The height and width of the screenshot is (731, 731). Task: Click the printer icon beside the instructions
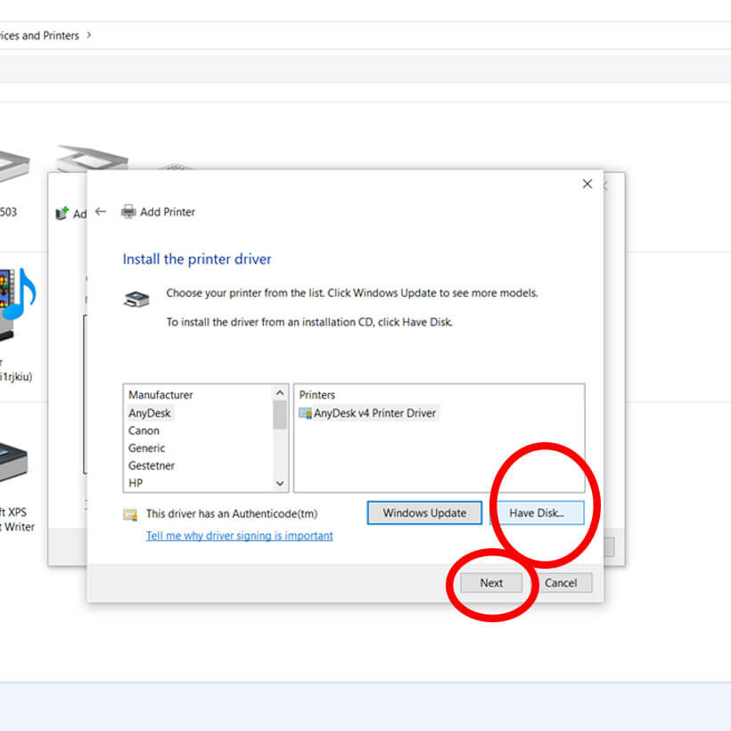coord(136,300)
